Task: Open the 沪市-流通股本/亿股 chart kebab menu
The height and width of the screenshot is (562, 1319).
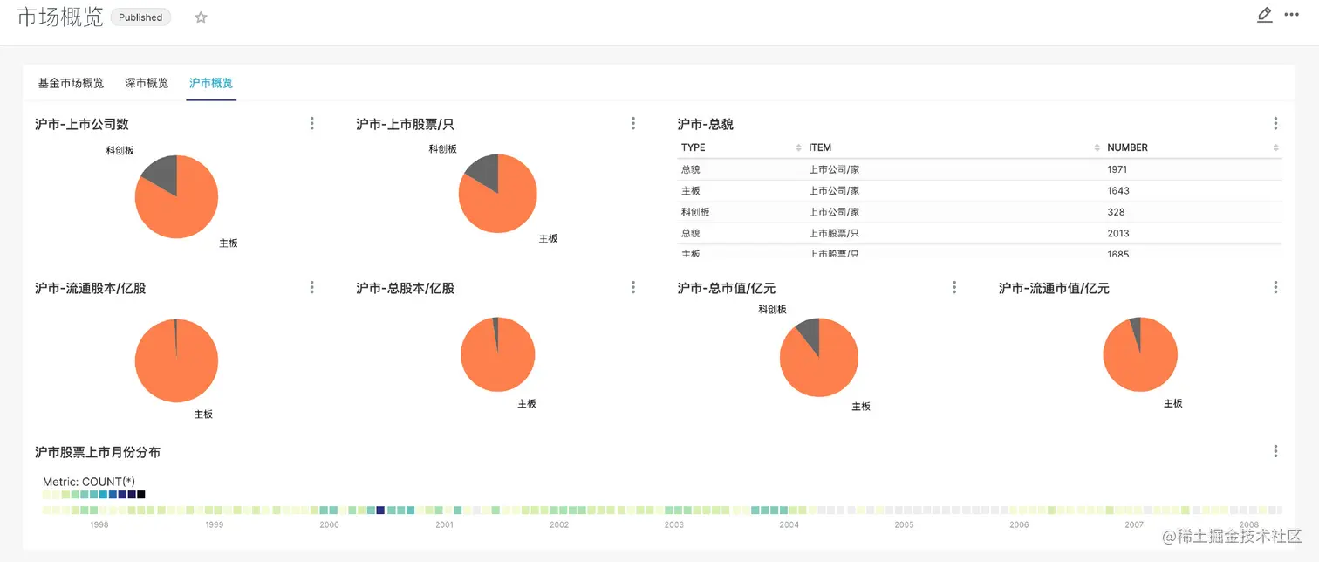Action: pyautogui.click(x=311, y=287)
